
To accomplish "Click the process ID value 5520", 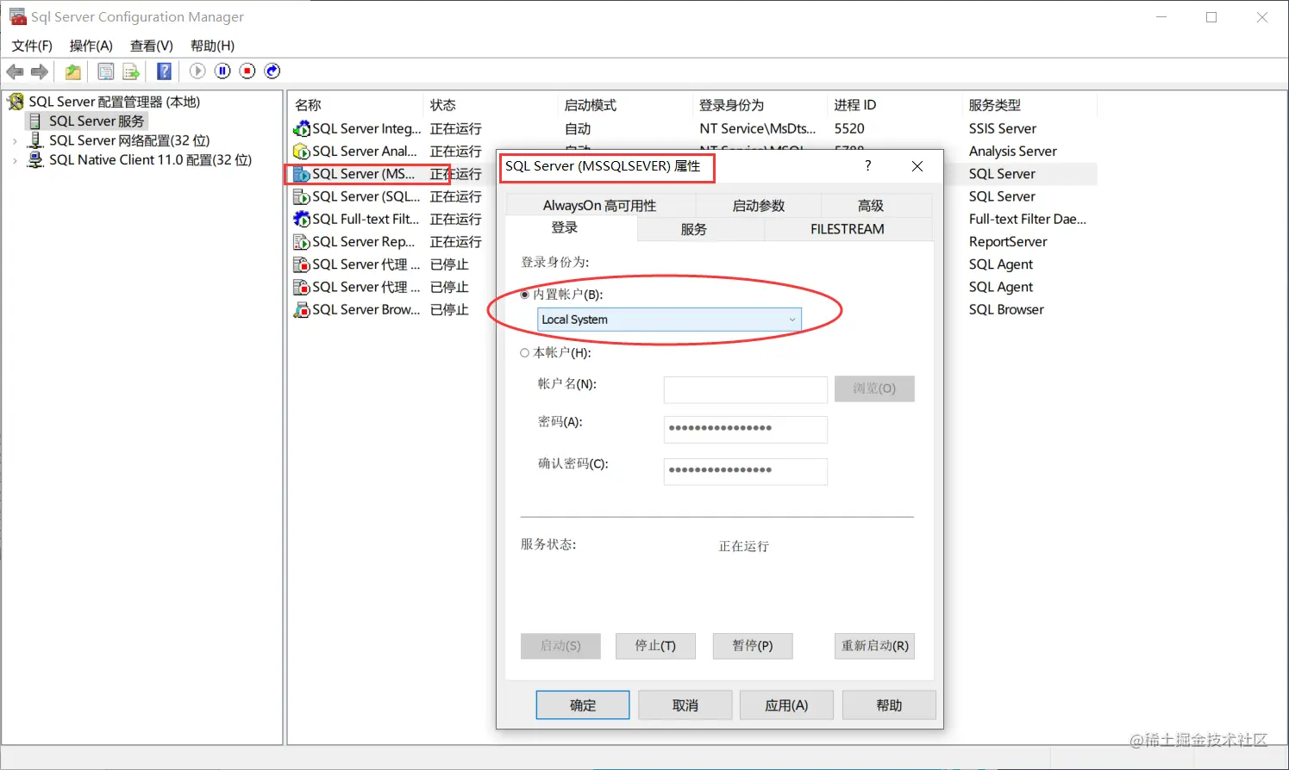I will pos(849,128).
